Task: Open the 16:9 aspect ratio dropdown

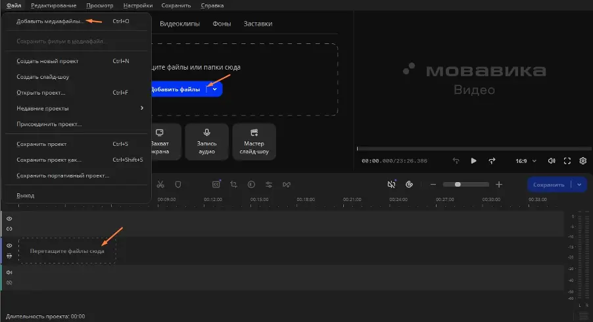Action: coord(526,161)
